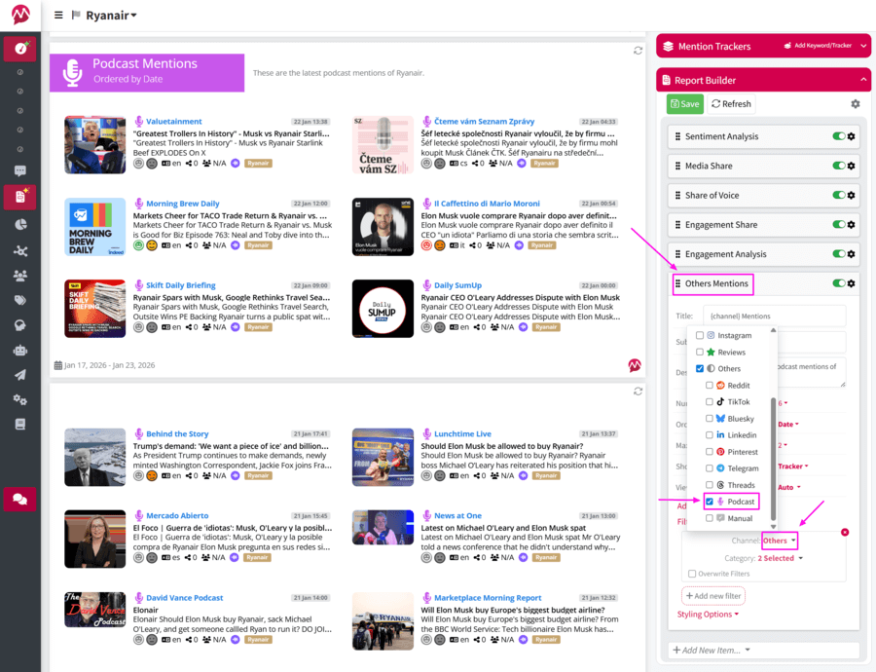Click Add new filter
This screenshot has height=672, width=876.
click(x=712, y=596)
